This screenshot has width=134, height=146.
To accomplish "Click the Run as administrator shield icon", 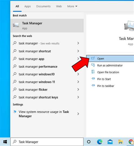I will (x=93, y=65).
